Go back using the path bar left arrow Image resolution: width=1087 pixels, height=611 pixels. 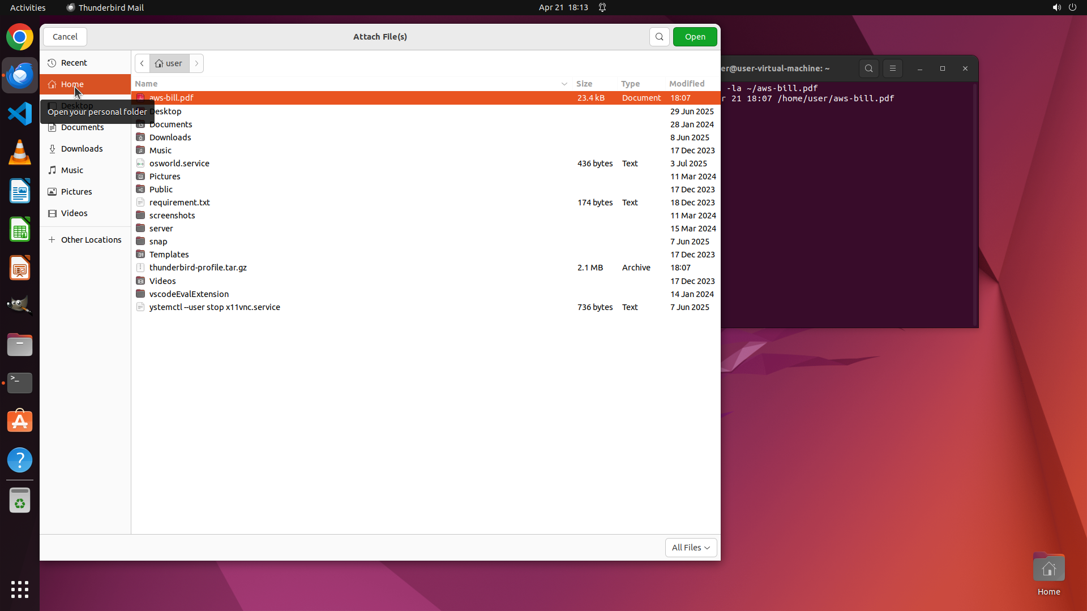point(142,63)
